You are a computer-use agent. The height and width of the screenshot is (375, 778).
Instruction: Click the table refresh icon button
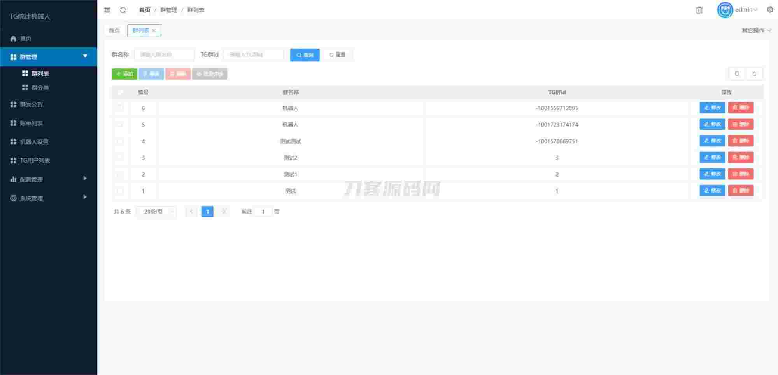(754, 74)
